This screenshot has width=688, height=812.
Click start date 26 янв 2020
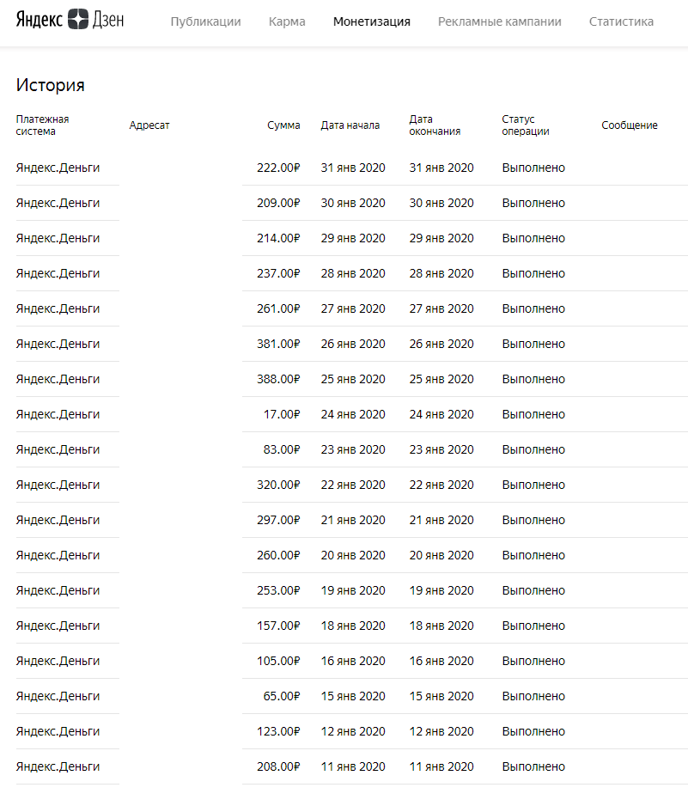click(353, 344)
